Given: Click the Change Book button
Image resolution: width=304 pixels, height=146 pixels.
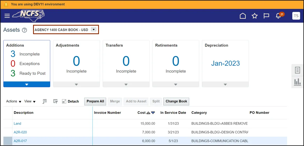Looking at the screenshot, I should pyautogui.click(x=176, y=101).
